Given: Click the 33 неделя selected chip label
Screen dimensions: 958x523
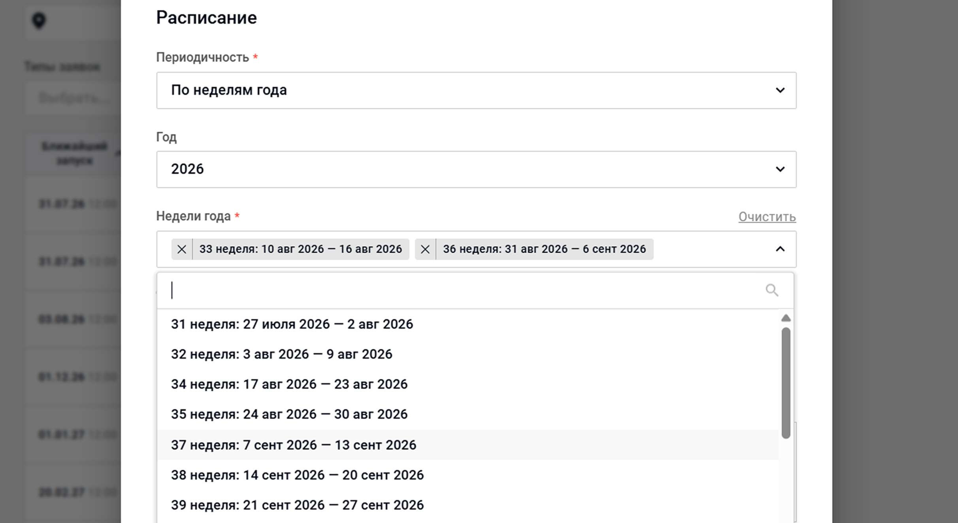Looking at the screenshot, I should 300,249.
